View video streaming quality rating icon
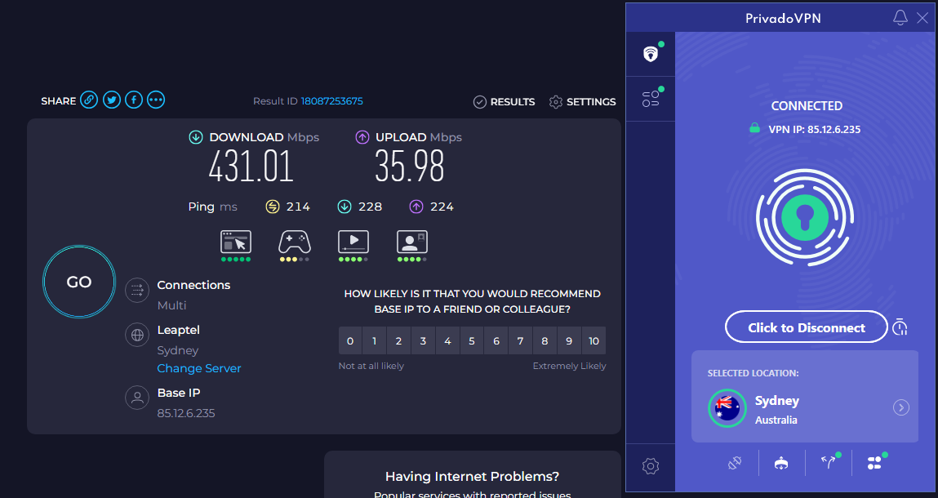 (353, 242)
